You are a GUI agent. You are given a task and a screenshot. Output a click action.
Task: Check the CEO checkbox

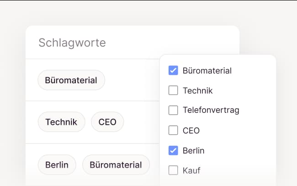point(173,130)
